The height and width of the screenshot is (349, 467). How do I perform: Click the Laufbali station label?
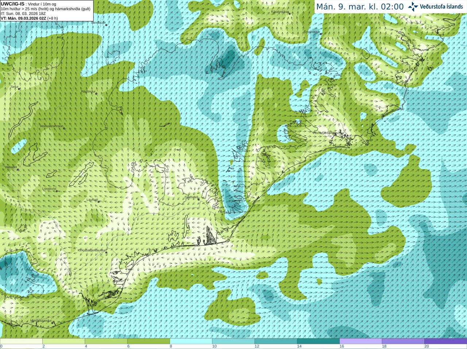click(92, 200)
